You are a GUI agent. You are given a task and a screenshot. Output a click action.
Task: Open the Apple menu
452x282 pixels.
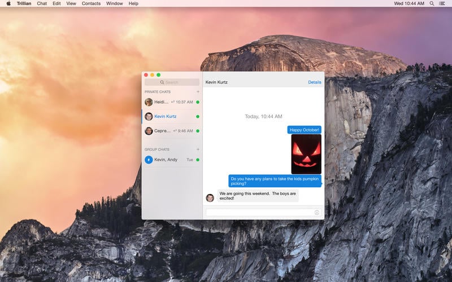click(x=8, y=3)
